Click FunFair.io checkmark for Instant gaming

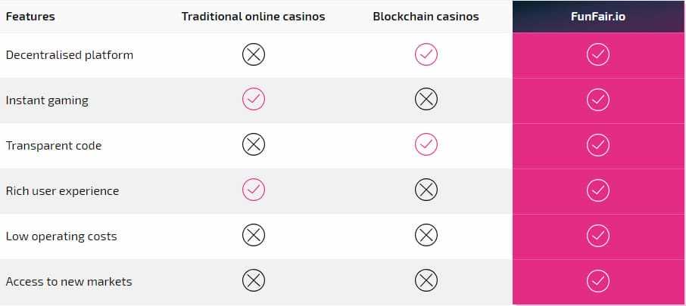[x=598, y=100]
